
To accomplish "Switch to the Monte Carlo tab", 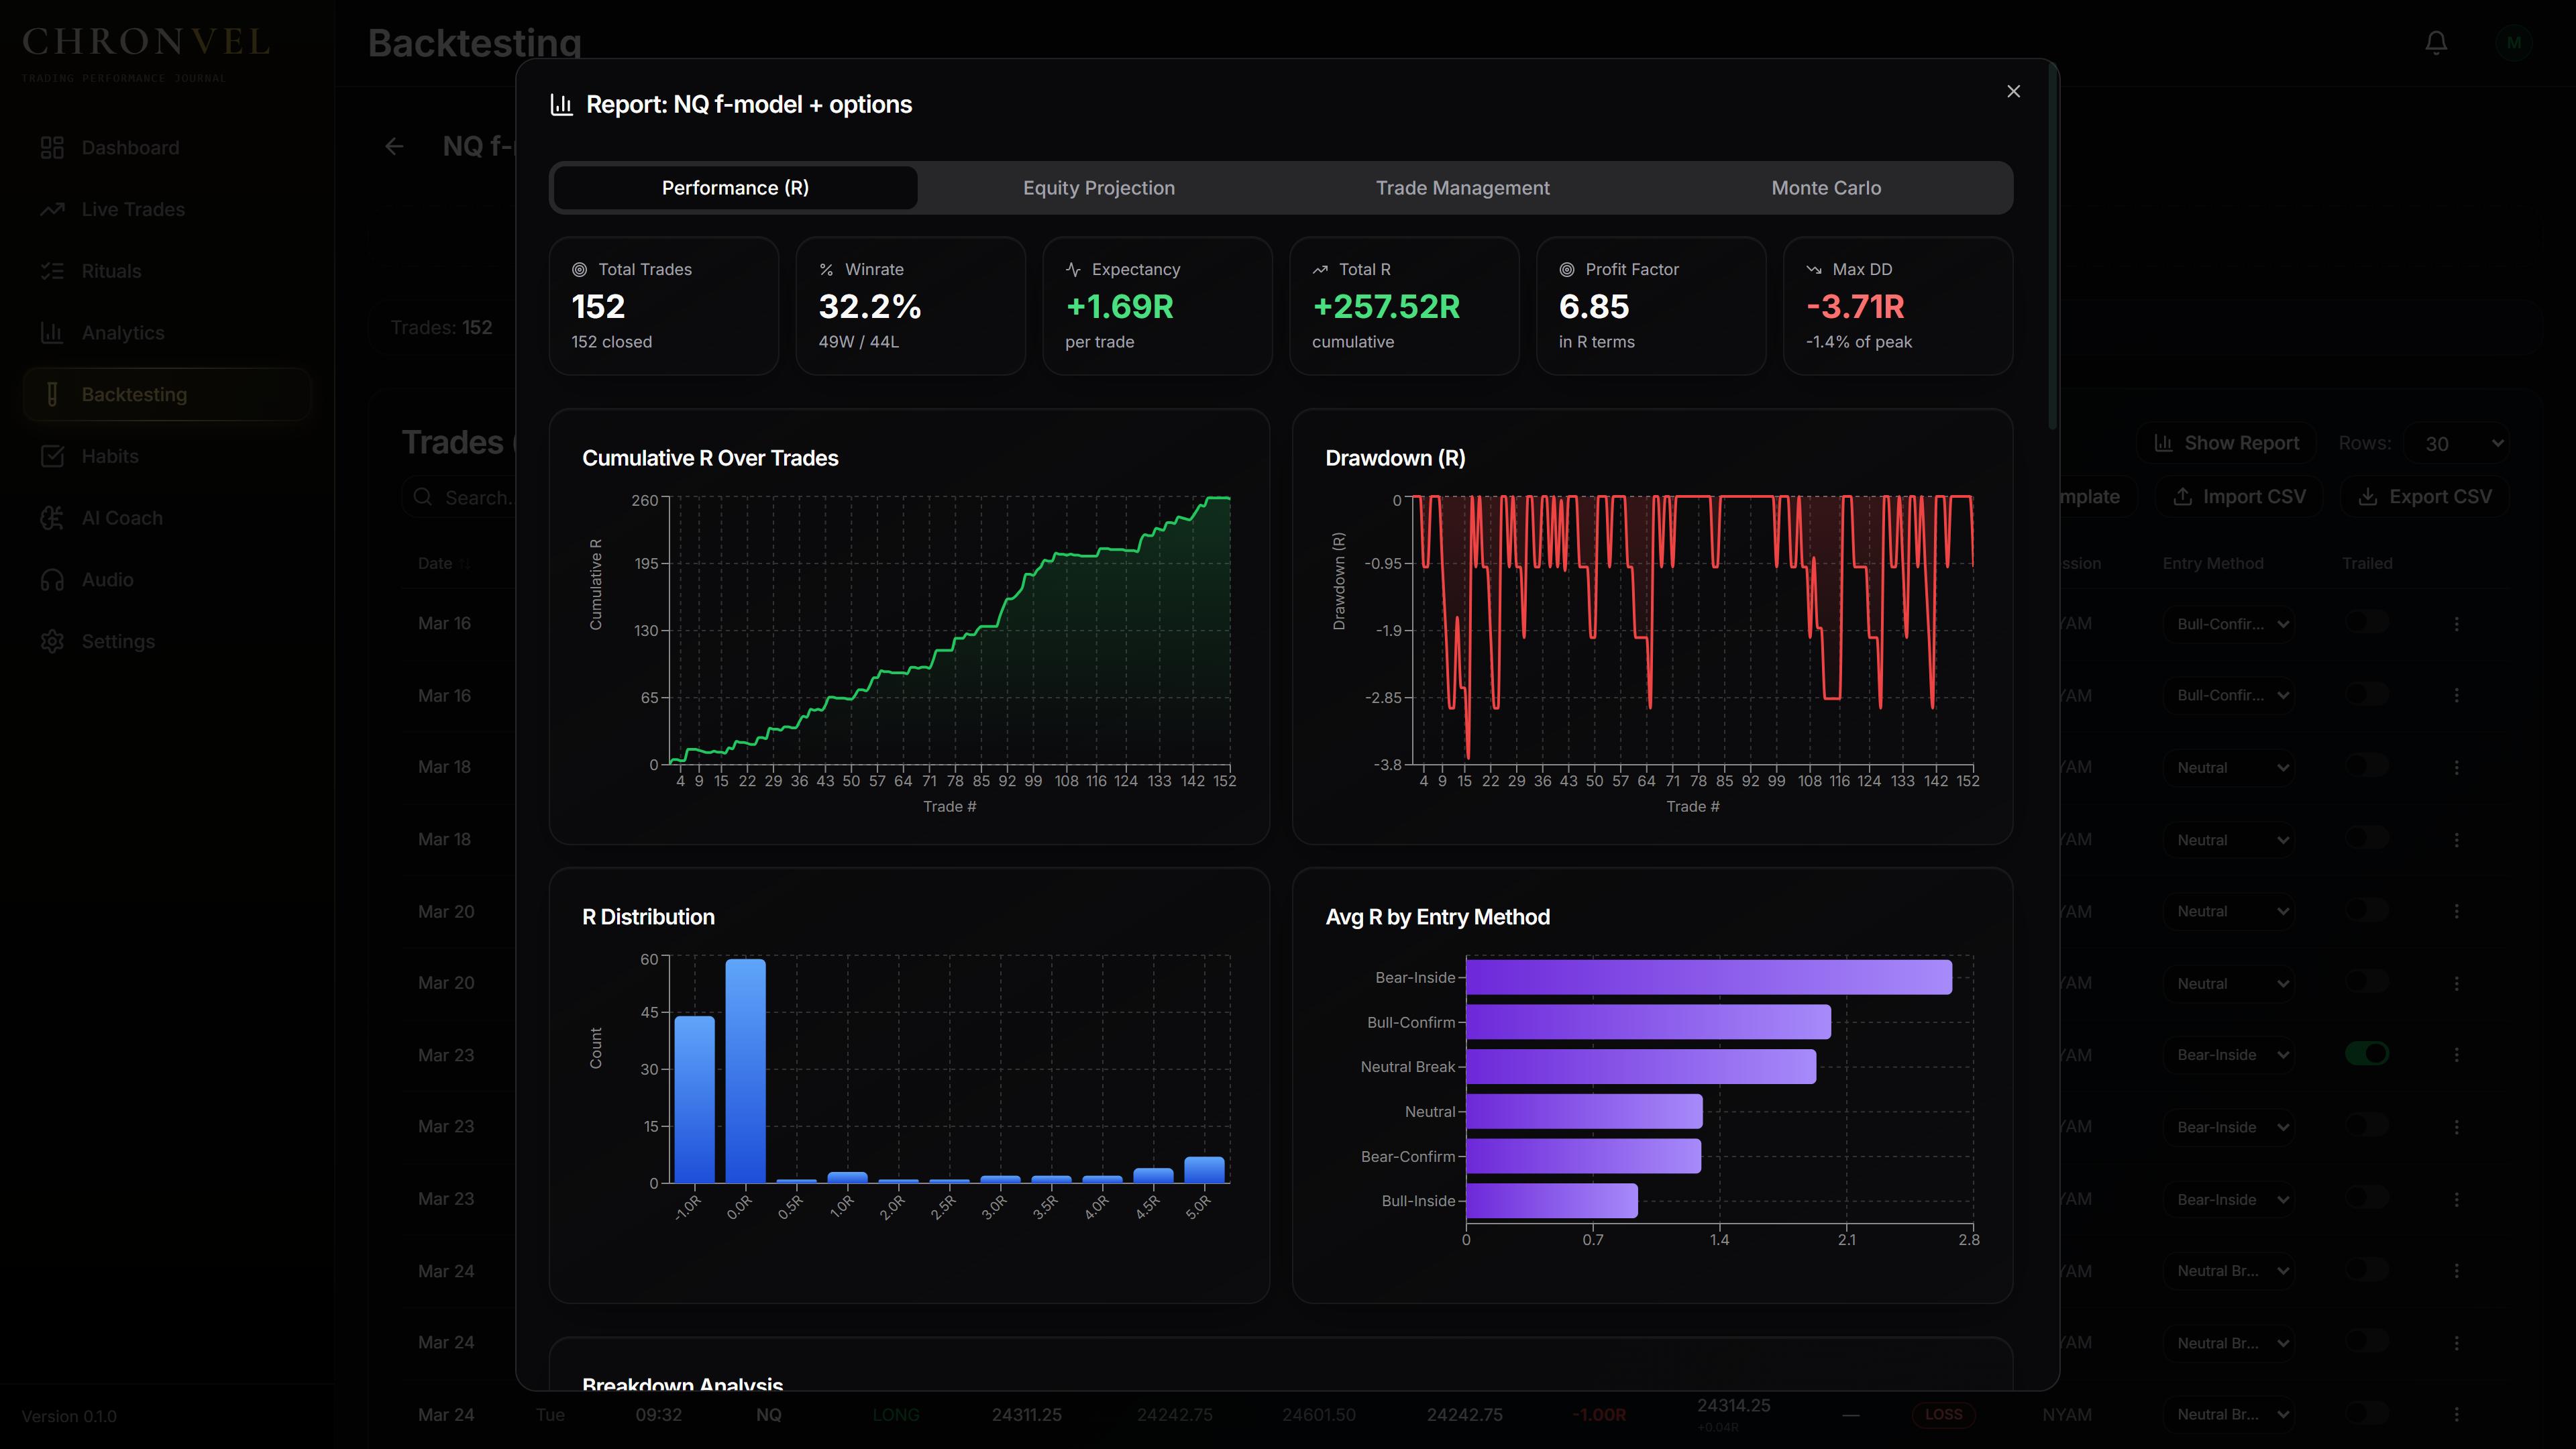I will [1826, 188].
